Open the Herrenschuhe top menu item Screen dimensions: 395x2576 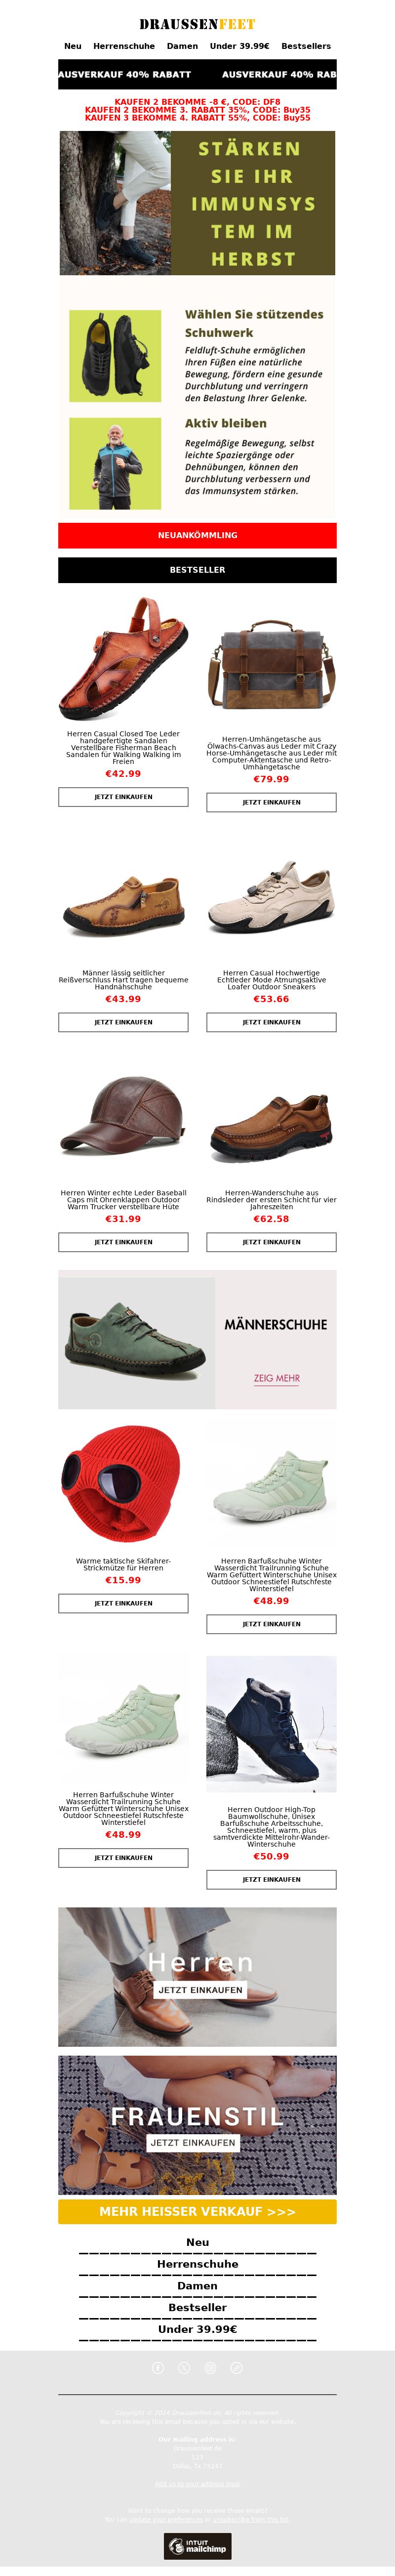pyautogui.click(x=124, y=46)
